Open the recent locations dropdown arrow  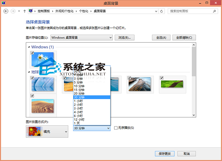point(19,11)
